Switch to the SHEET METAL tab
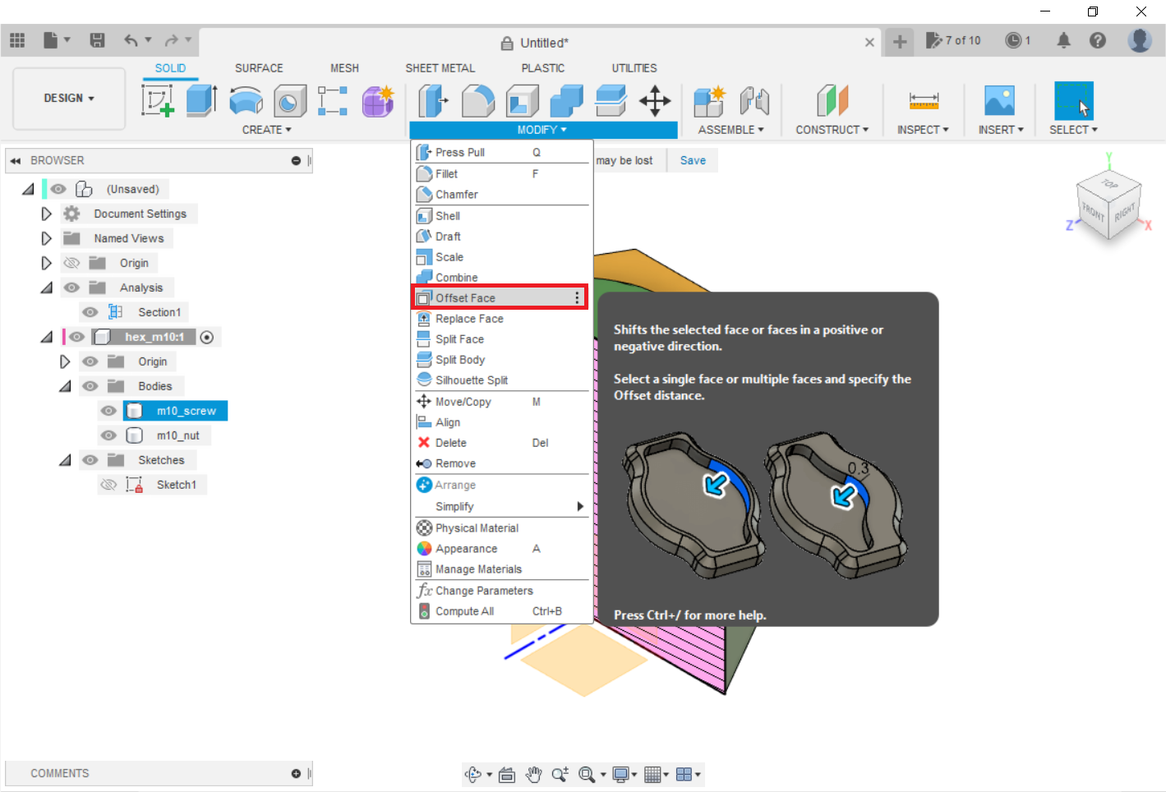Screen dimensions: 1166x792 (440, 68)
